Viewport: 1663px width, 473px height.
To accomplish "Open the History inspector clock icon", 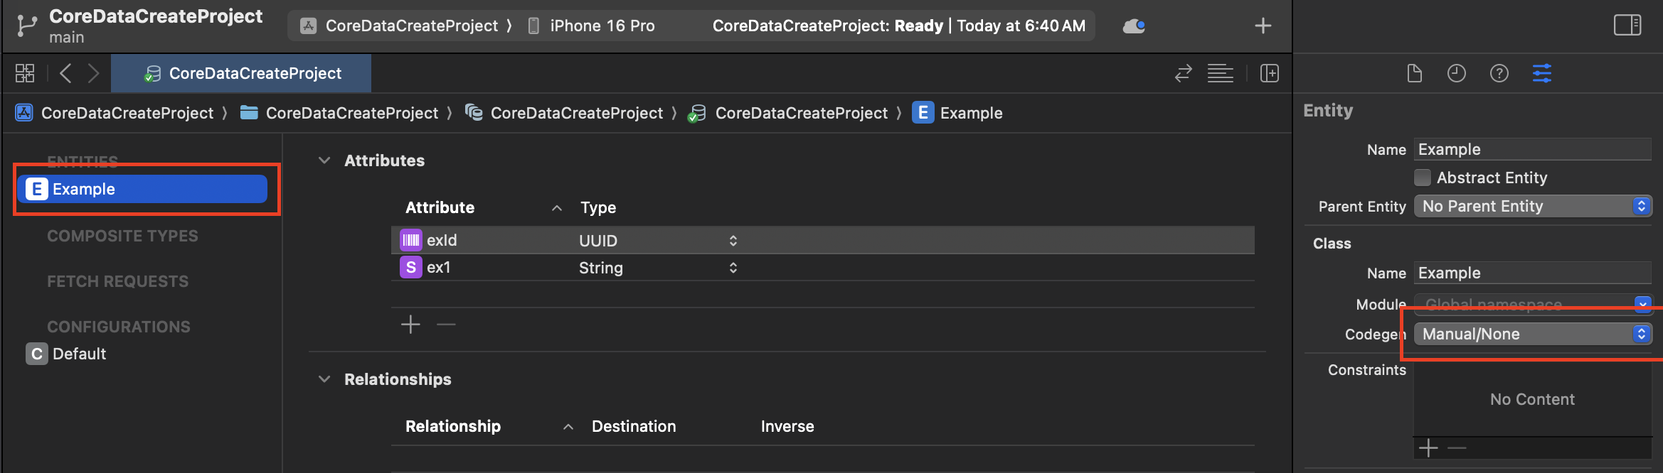I will pos(1456,73).
